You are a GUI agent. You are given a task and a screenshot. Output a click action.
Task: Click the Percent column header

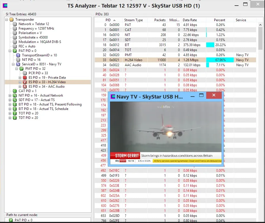coord(219,20)
